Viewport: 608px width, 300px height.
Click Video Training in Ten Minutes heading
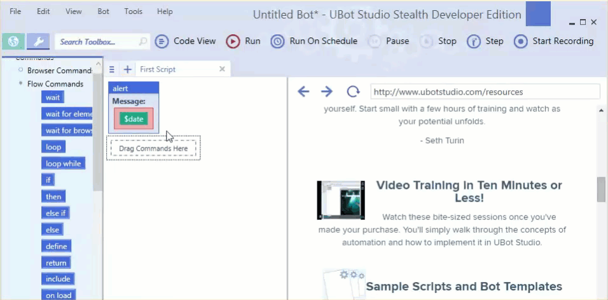(x=469, y=191)
